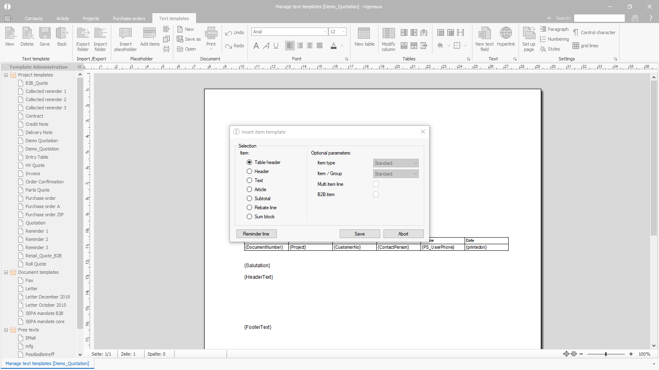Image resolution: width=659 pixels, height=370 pixels.
Task: Open the Item type dropdown
Action: pyautogui.click(x=396, y=163)
